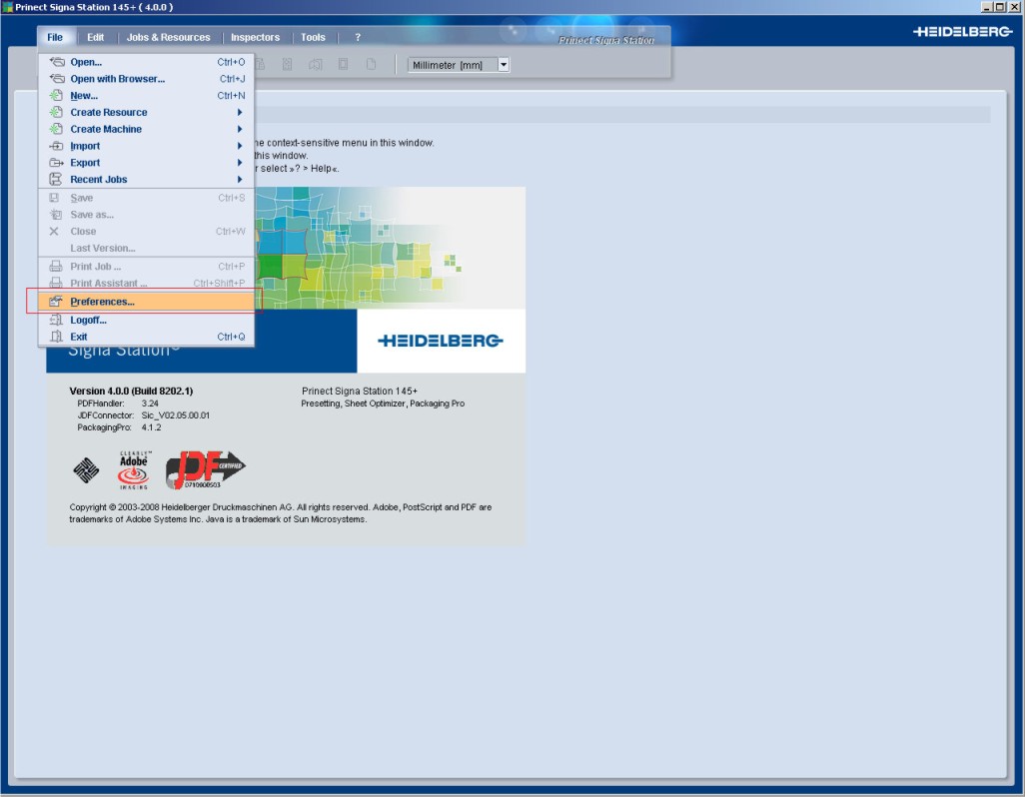Click the Create Resource menu label

click(x=109, y=113)
